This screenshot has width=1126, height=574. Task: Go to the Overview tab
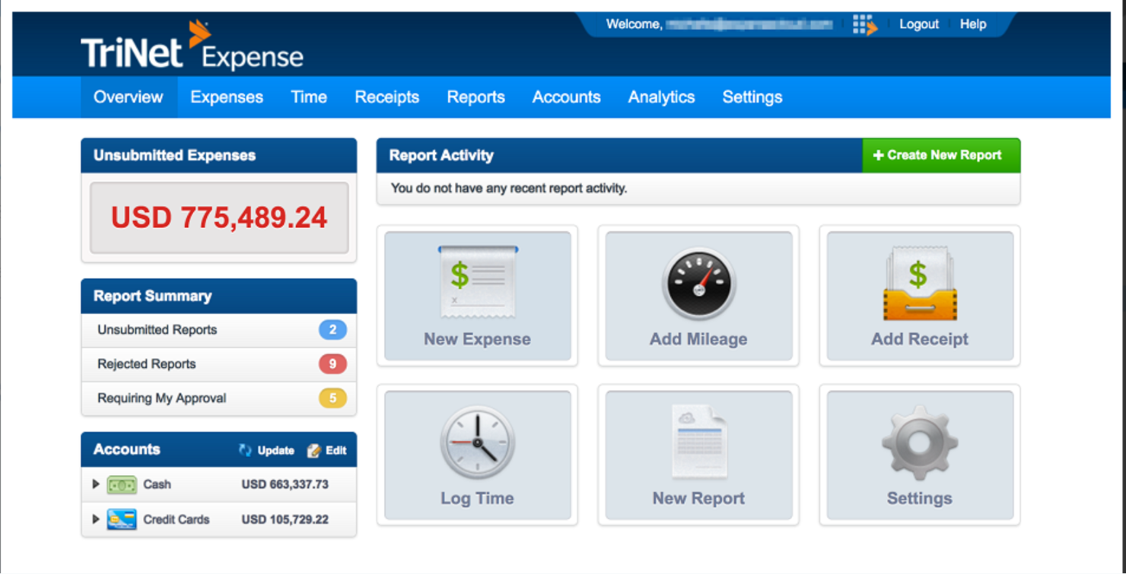pyautogui.click(x=129, y=97)
